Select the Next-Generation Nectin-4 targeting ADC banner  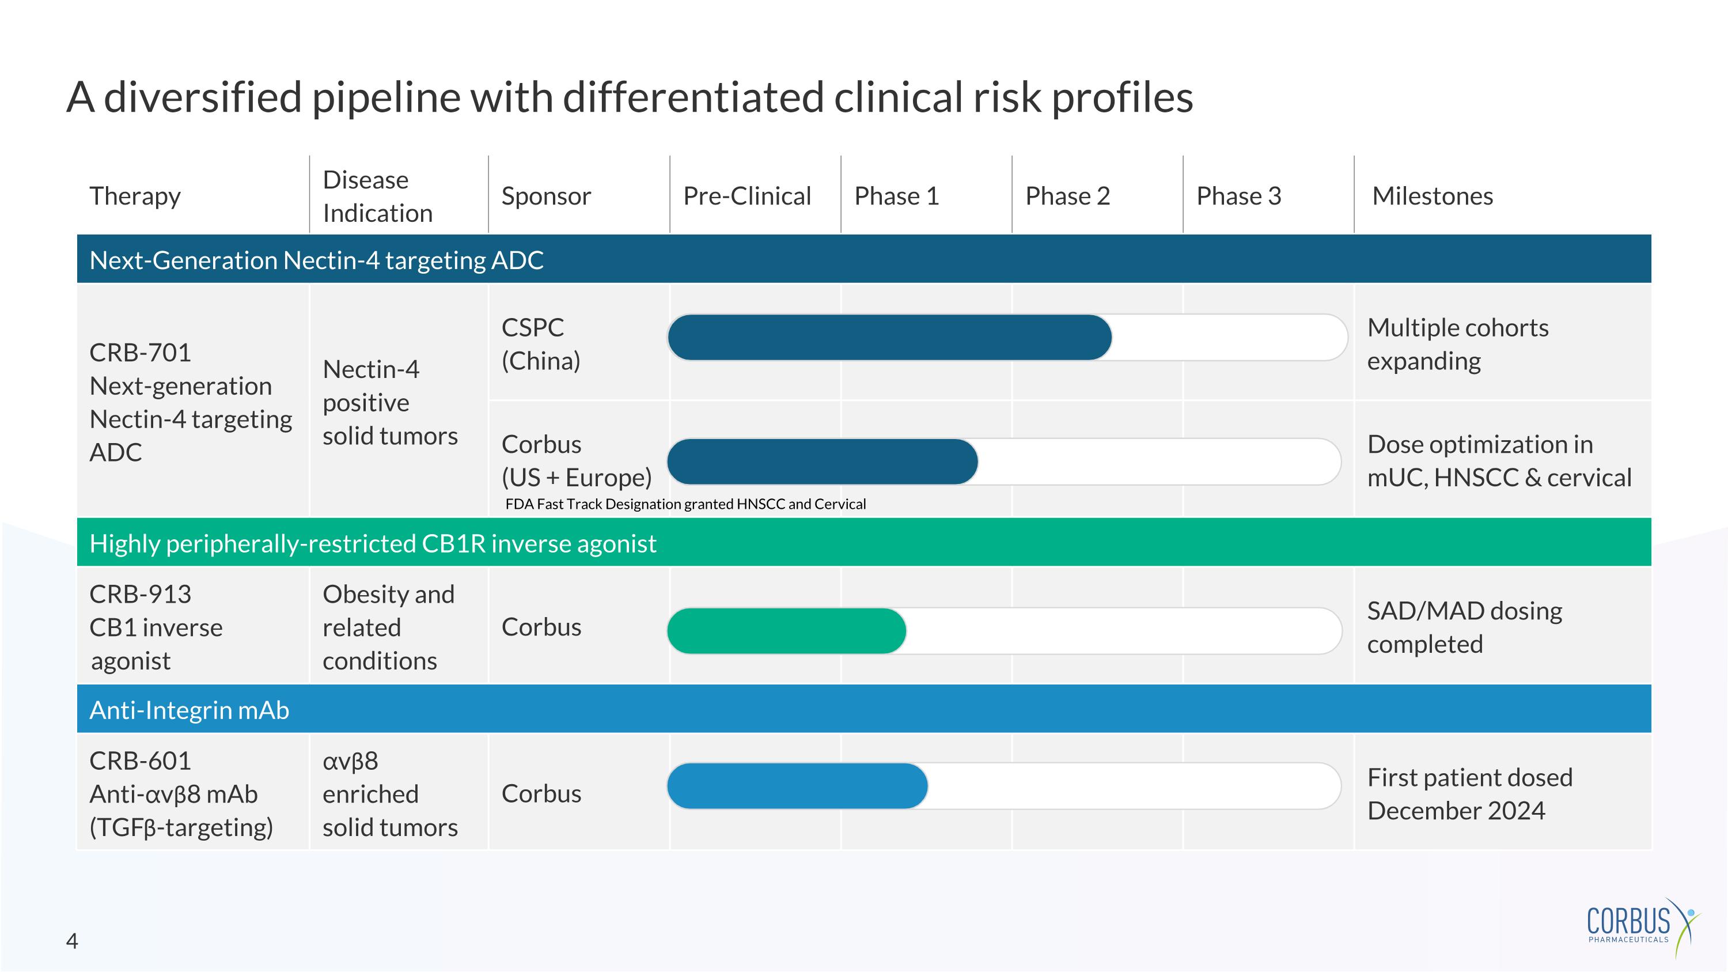(863, 260)
